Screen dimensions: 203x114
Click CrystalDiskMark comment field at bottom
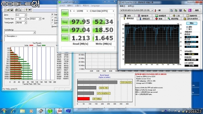[x=88, y=48]
